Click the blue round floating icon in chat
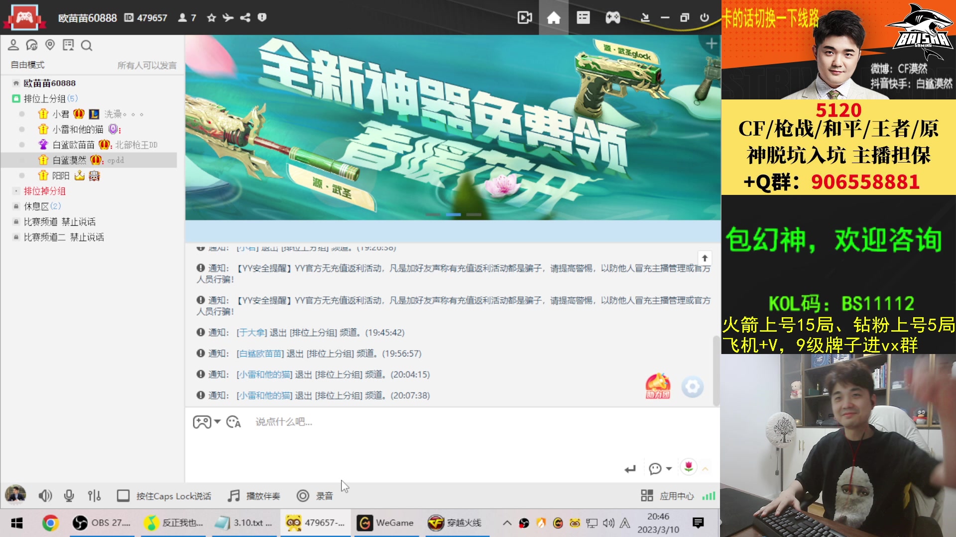The image size is (956, 537). coord(693,387)
